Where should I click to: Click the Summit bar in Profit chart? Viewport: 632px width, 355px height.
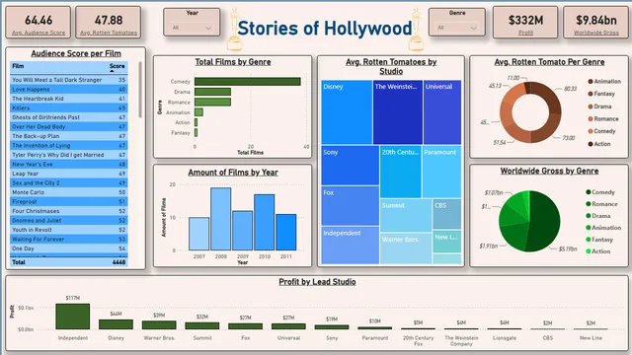point(201,326)
